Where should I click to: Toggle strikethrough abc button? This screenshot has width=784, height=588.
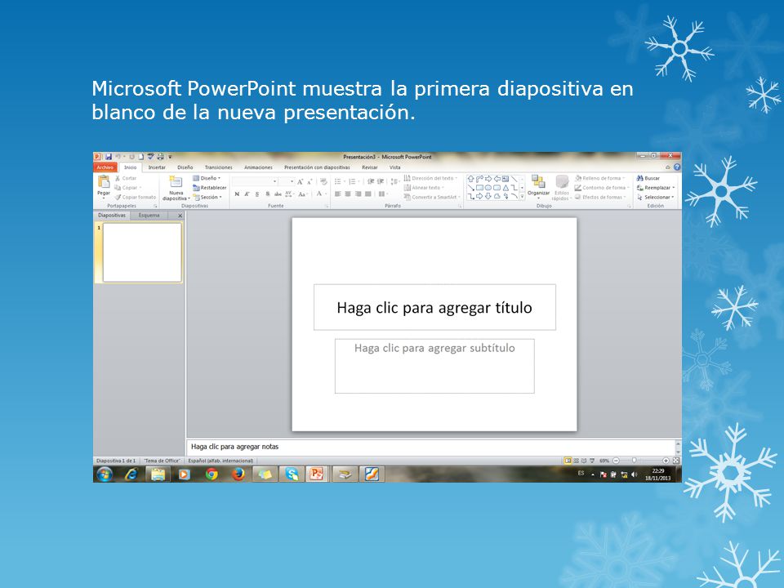(x=278, y=194)
